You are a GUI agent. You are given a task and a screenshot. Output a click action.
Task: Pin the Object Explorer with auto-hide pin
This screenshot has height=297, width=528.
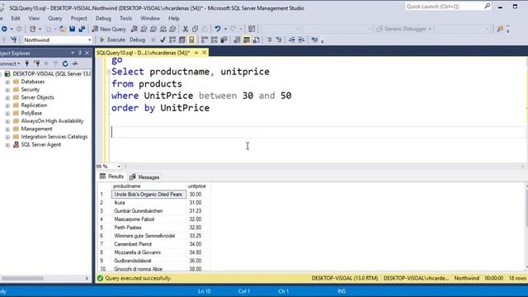(x=80, y=53)
